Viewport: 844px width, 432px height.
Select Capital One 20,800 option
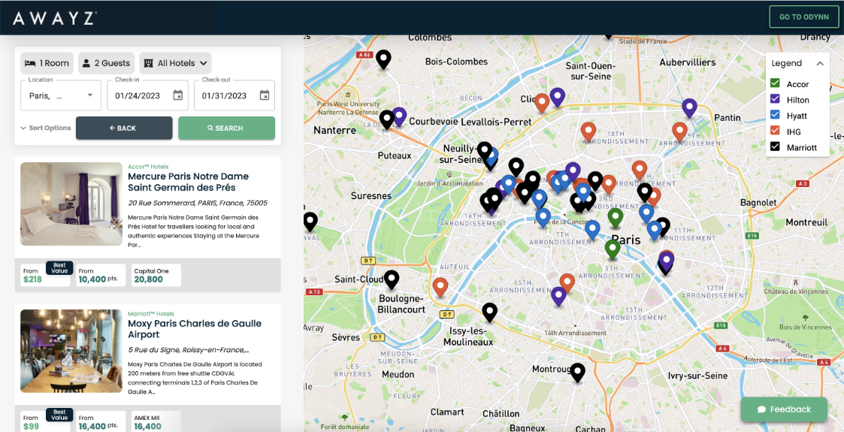156,275
